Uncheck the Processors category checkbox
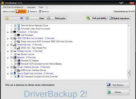This screenshot has height=99, width=136. coord(11,32)
